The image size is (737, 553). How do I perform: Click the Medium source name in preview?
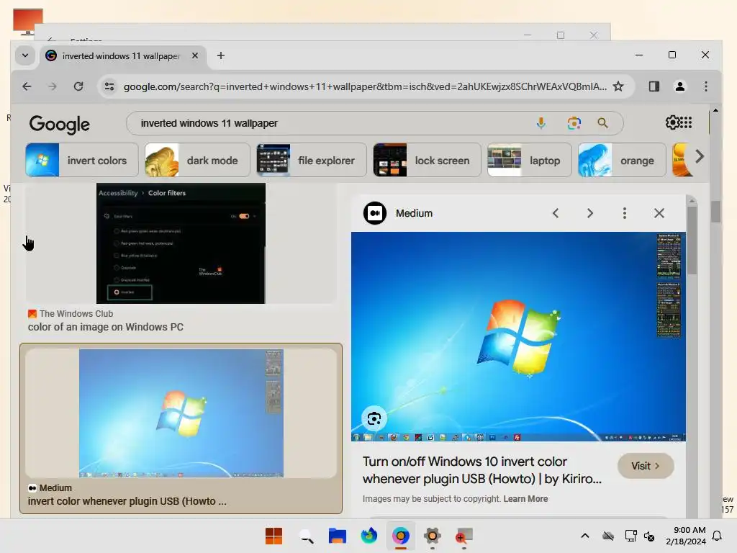(414, 213)
